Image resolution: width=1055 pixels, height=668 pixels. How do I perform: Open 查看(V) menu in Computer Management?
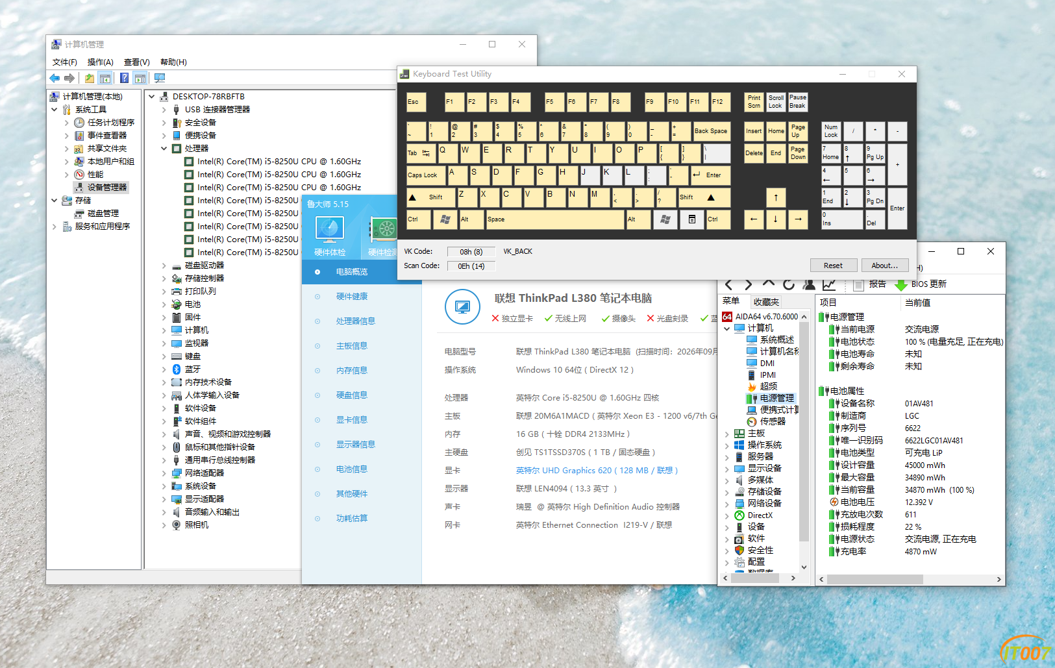click(137, 62)
